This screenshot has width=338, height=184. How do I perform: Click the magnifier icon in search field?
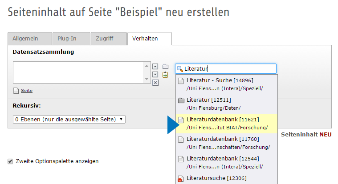click(x=180, y=69)
